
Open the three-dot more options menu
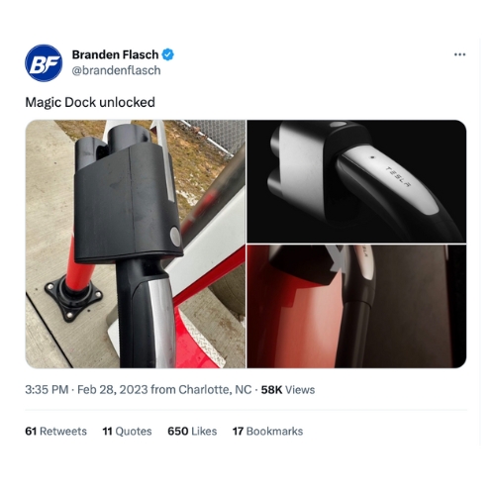[459, 54]
